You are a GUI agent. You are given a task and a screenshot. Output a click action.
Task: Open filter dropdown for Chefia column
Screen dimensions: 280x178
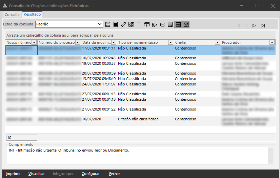(217, 42)
